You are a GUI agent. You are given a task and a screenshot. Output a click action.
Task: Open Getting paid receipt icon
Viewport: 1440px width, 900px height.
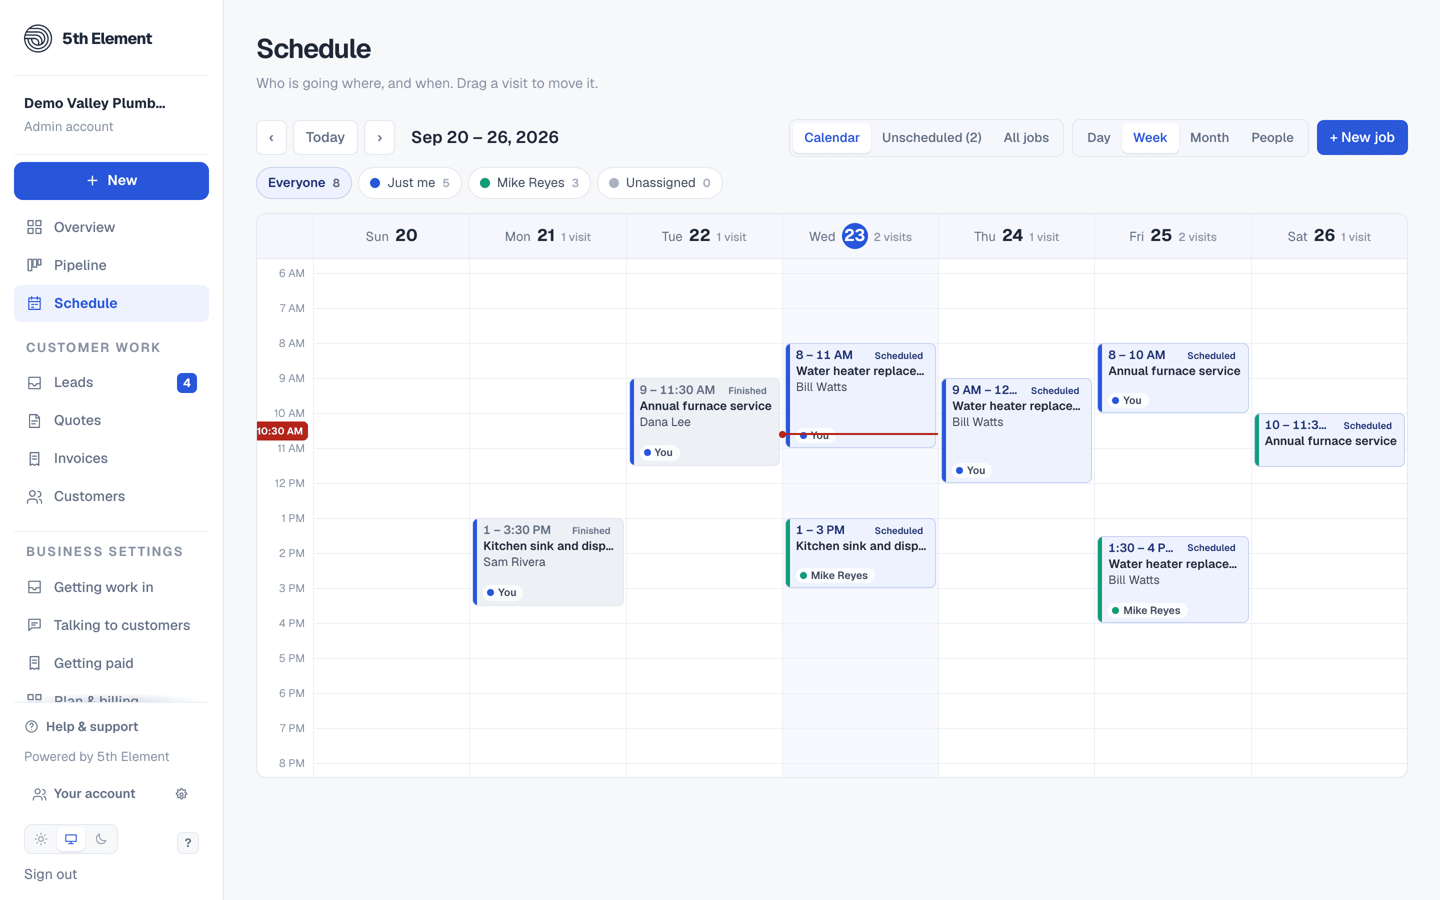34,663
